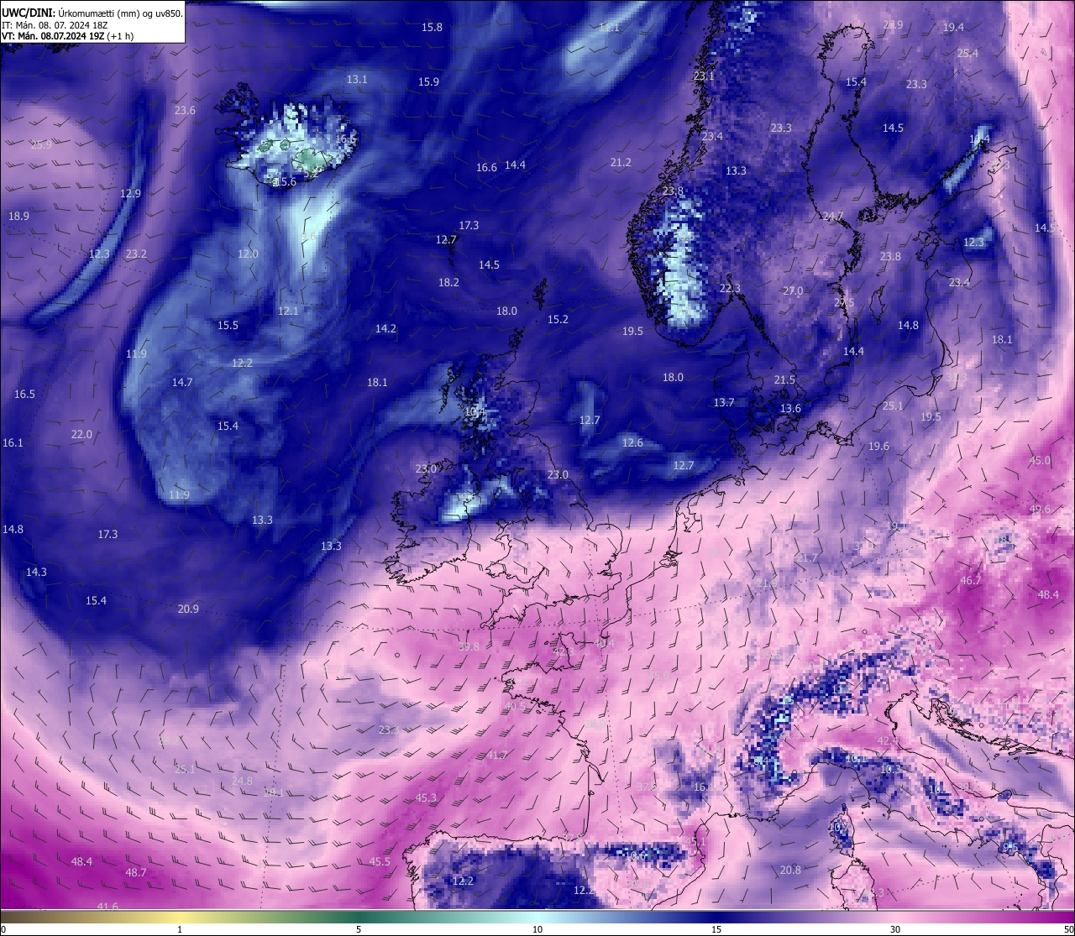Click the map value '24.7'
Screen dimensions: 1075x936
(832, 217)
